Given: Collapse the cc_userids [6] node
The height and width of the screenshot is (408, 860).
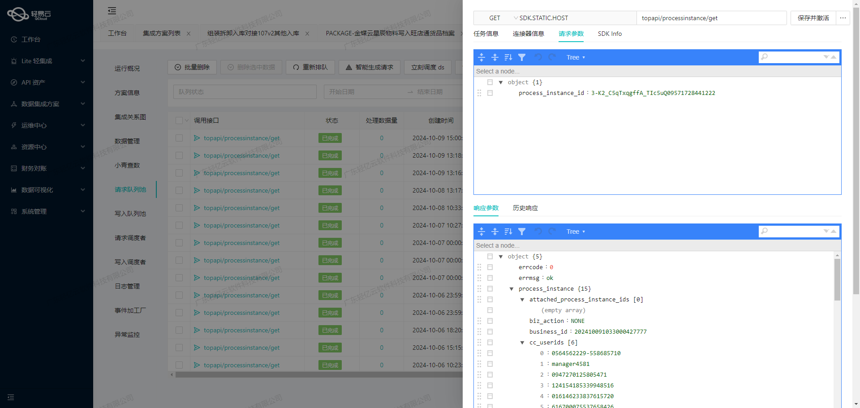Looking at the screenshot, I should pyautogui.click(x=522, y=343).
